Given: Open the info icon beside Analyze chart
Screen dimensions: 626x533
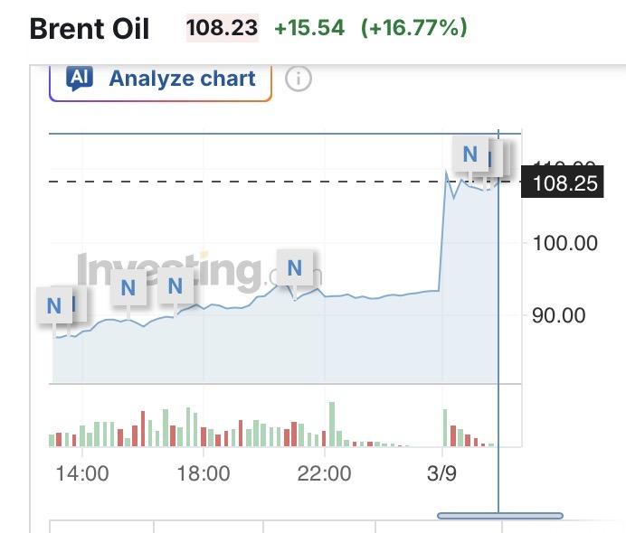Looking at the screenshot, I should [x=298, y=79].
